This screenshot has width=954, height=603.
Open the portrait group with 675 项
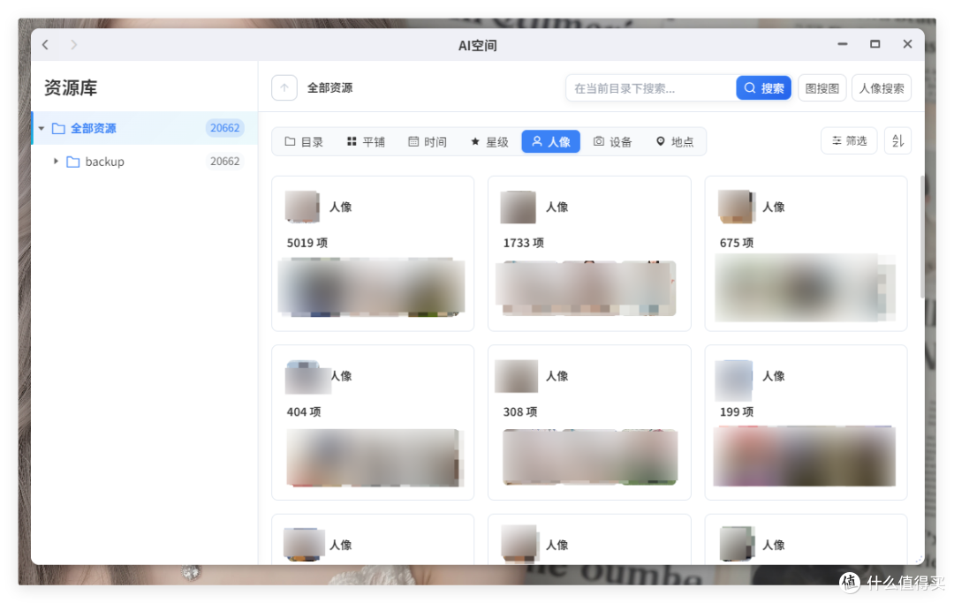click(x=806, y=253)
